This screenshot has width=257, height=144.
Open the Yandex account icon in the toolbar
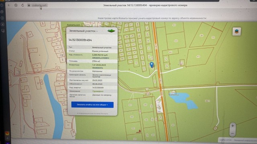coord(16,5)
